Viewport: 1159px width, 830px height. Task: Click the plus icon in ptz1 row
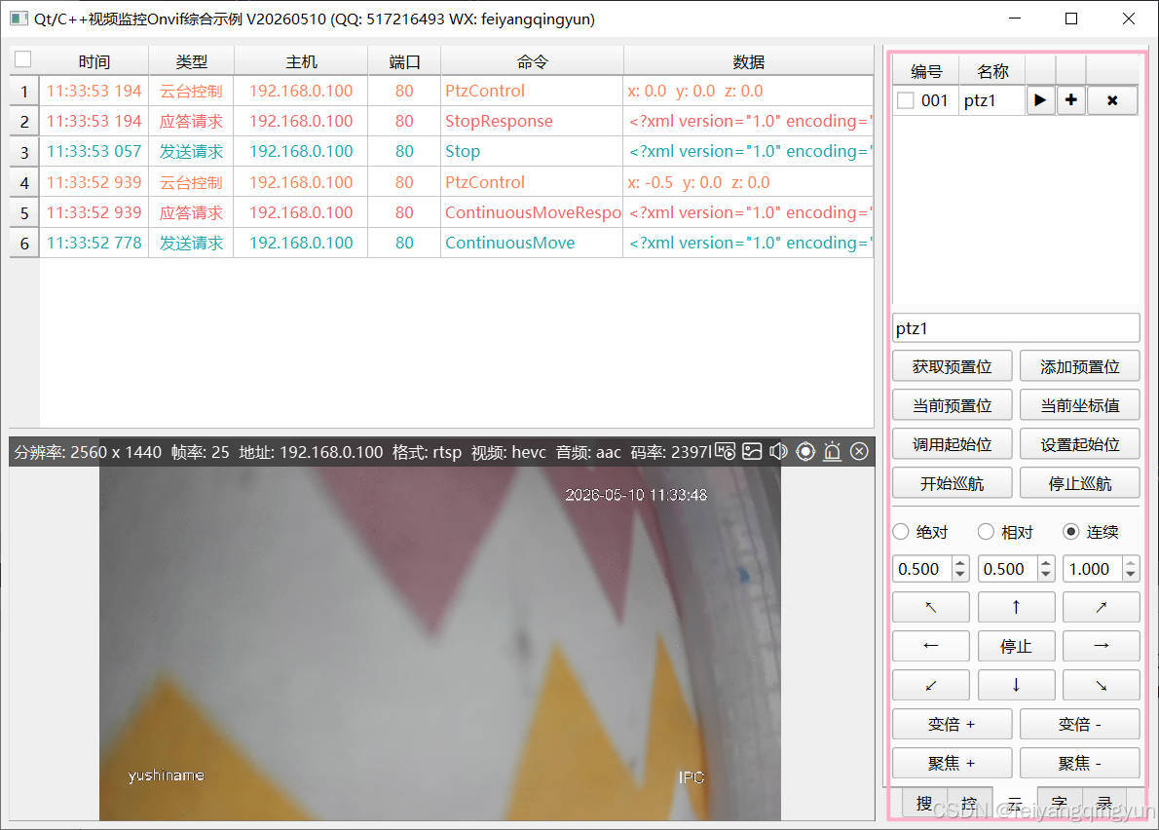1071,99
